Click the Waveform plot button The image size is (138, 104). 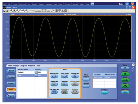click(x=64, y=92)
